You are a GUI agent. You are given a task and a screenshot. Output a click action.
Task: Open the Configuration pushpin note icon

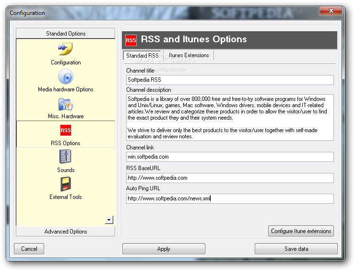[x=65, y=49]
